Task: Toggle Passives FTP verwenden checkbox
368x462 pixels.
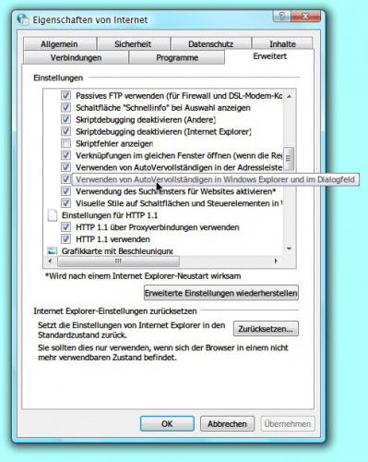Action: (65, 95)
